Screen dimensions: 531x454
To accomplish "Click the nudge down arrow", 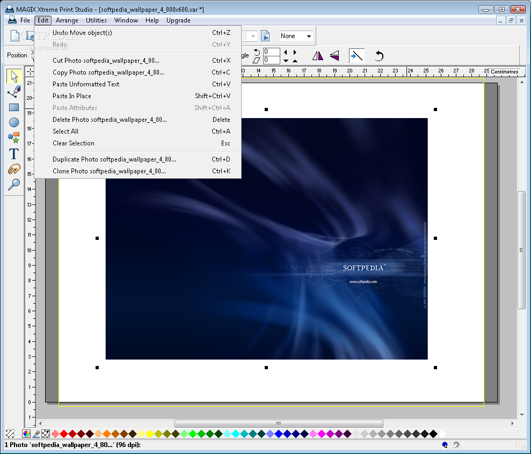I will click(x=286, y=61).
